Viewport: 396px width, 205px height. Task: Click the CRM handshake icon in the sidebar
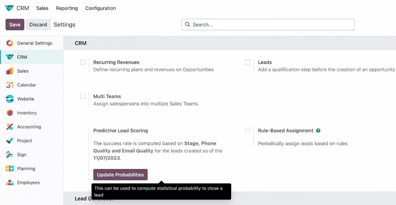pos(9,57)
